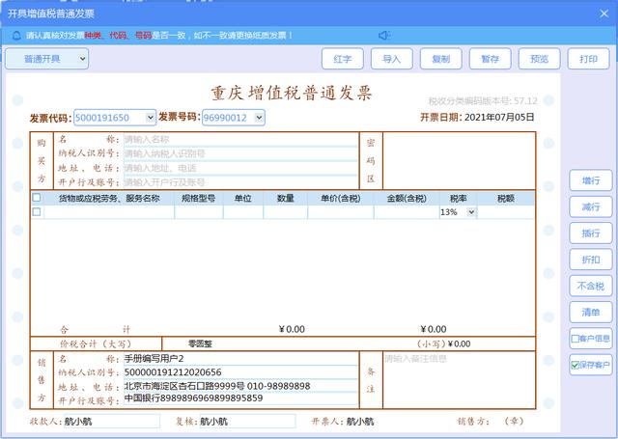Click the 不含税 button
This screenshot has width=618, height=439.
click(591, 286)
